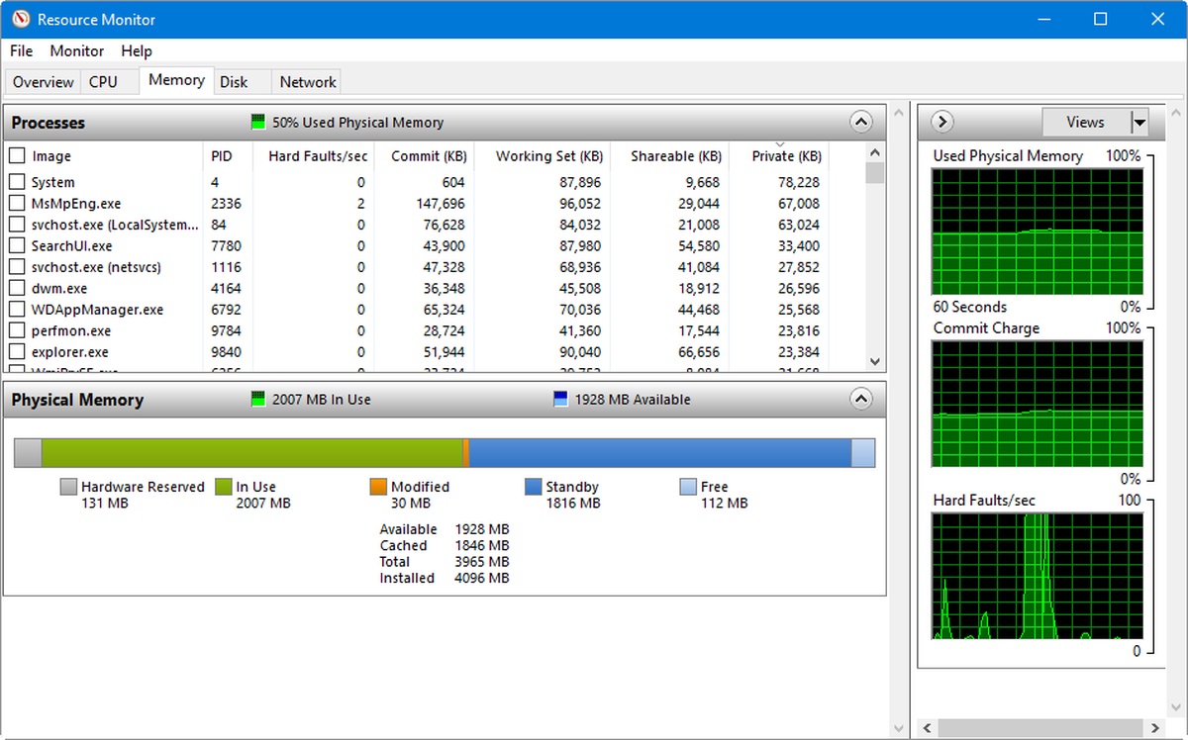Screen dimensions: 1188x740
Task: Select the Memory tab
Action: [176, 80]
